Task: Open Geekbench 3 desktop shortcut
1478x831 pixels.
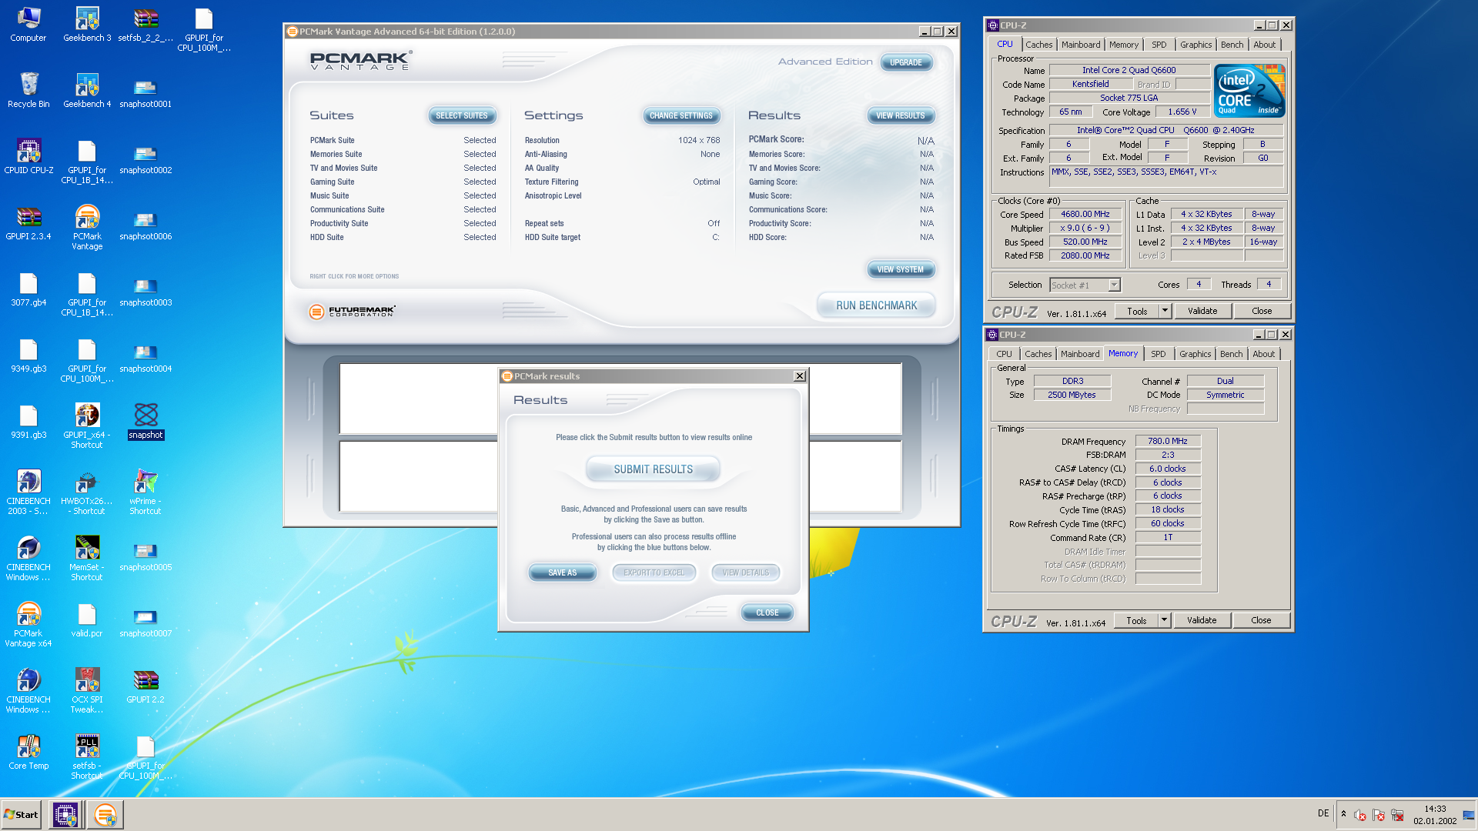Action: [87, 25]
